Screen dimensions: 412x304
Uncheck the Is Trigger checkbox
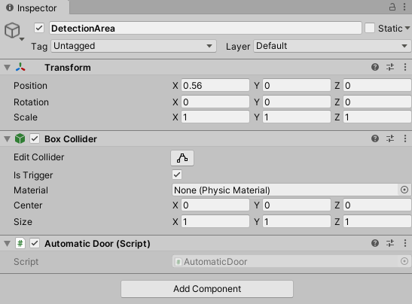[x=177, y=175]
